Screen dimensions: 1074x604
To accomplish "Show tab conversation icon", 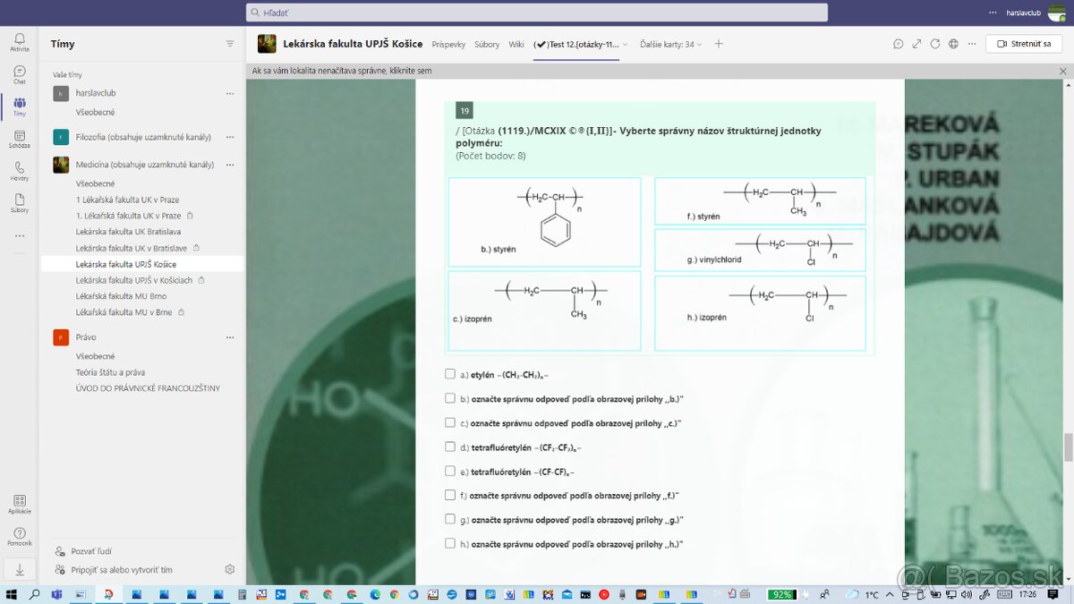I will (899, 44).
